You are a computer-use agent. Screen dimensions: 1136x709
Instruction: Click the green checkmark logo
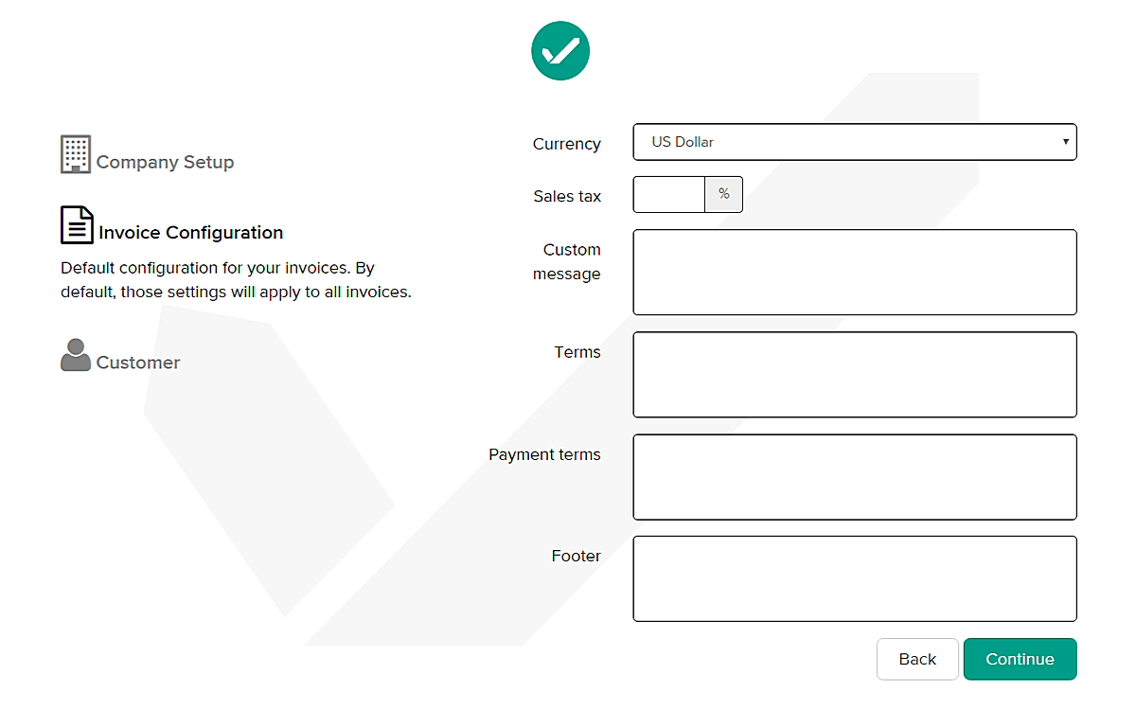click(560, 50)
